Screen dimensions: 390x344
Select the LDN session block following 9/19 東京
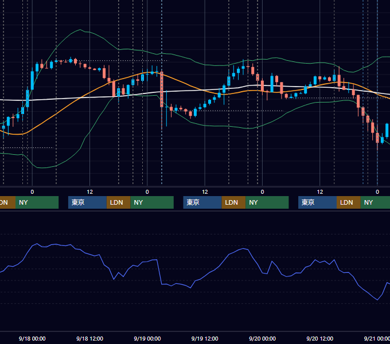[233, 202]
